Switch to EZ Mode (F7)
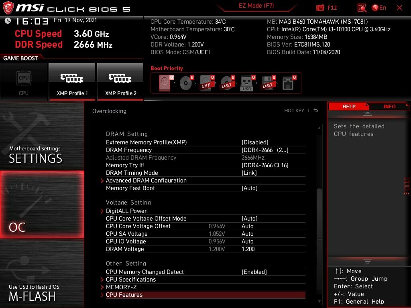The image size is (411, 308). pyautogui.click(x=256, y=6)
